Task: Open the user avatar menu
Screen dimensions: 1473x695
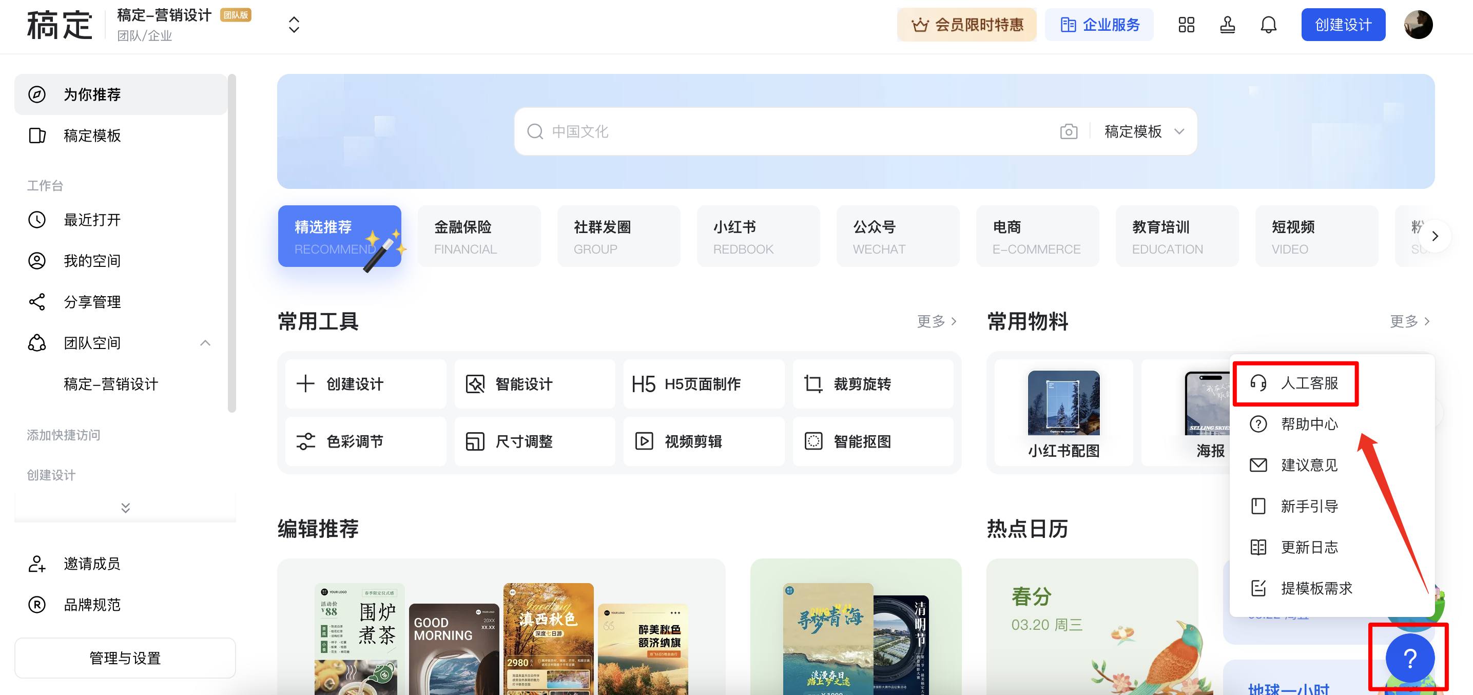Action: tap(1418, 25)
